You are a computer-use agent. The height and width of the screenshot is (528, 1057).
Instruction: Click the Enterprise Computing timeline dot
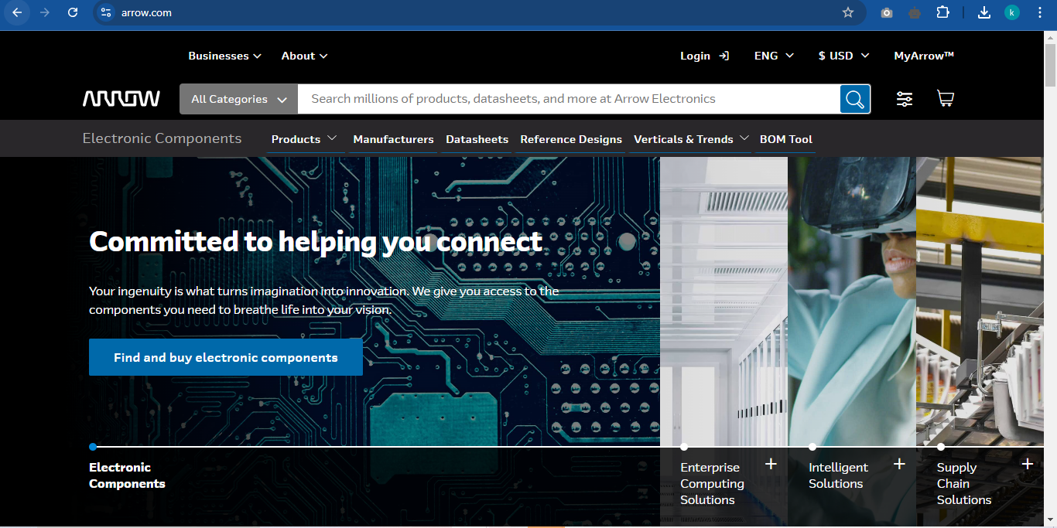point(684,447)
